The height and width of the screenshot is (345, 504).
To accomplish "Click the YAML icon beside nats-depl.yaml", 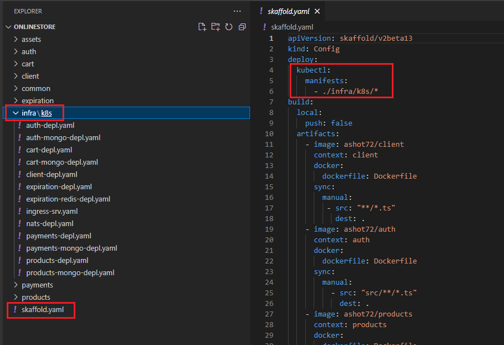I will pos(20,223).
